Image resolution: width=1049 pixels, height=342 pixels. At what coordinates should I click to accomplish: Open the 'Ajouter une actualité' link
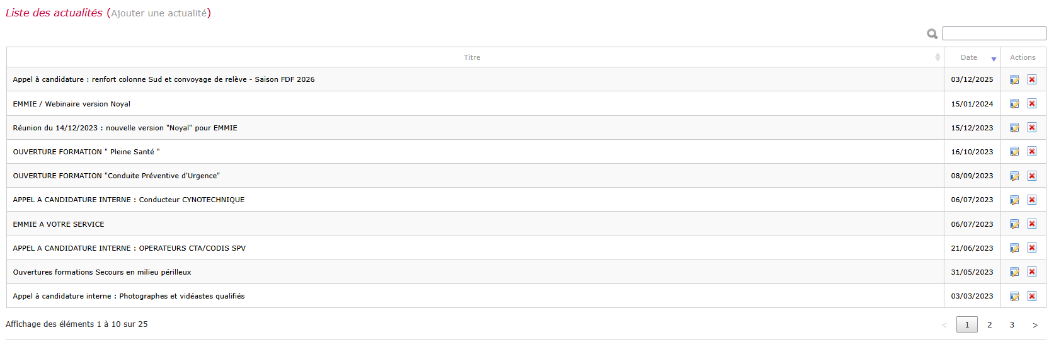click(x=159, y=13)
